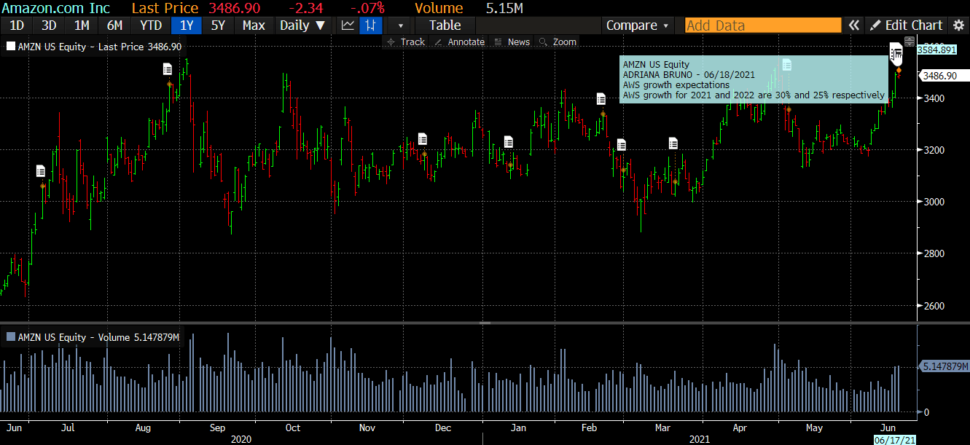Open chart settings gear icon
Screen dimensions: 970x445
(958, 25)
